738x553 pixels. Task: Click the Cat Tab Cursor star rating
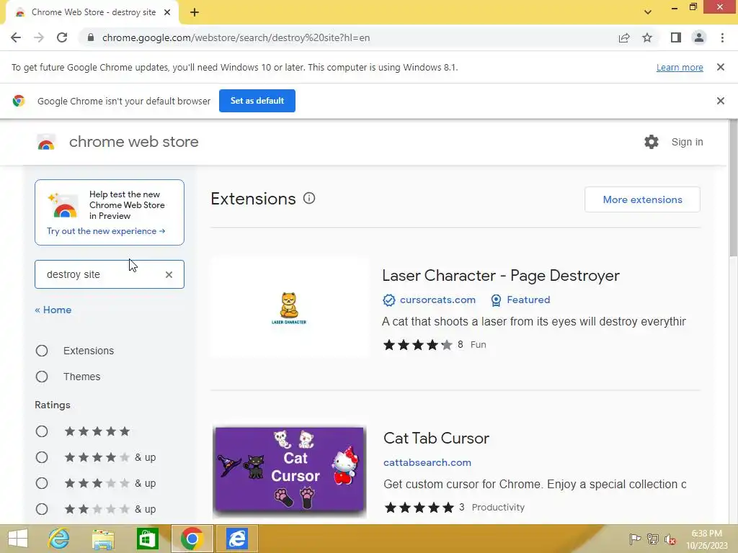click(419, 508)
